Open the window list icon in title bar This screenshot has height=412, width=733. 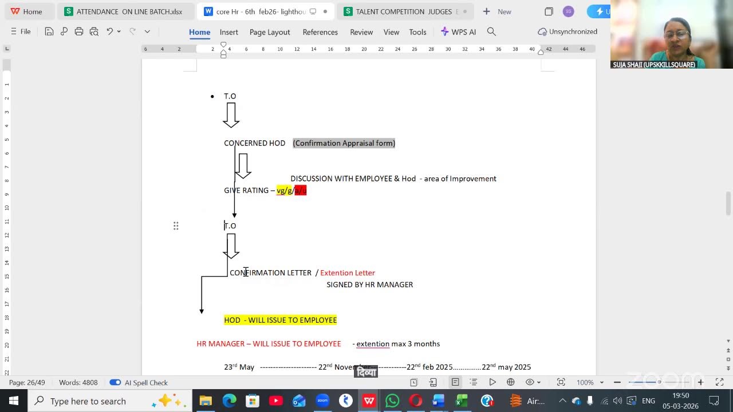(x=549, y=11)
